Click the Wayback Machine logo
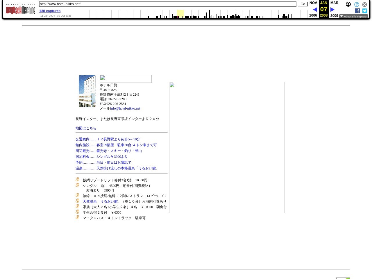Image resolution: width=372 pixels, height=279 pixels. [x=21, y=10]
